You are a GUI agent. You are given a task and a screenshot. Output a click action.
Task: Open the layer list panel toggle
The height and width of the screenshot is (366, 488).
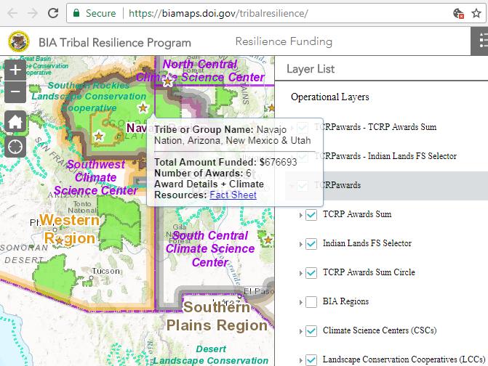pos(479,41)
